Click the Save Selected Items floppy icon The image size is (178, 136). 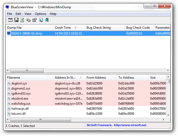[x=16, y=20]
